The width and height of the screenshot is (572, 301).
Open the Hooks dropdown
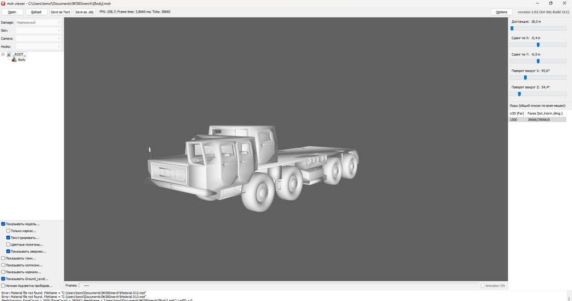point(38,47)
